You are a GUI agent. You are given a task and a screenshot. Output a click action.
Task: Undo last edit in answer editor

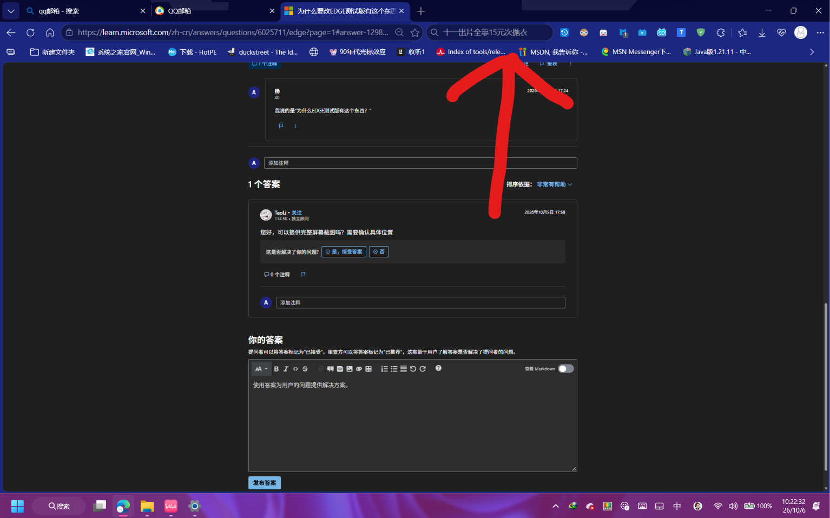tap(413, 369)
